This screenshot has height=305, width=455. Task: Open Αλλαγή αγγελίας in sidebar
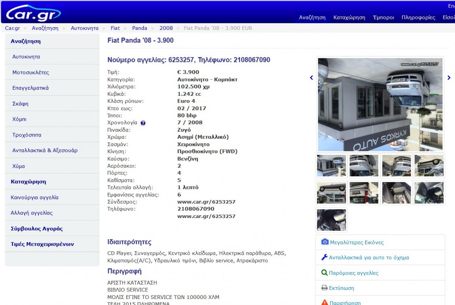tap(52, 213)
